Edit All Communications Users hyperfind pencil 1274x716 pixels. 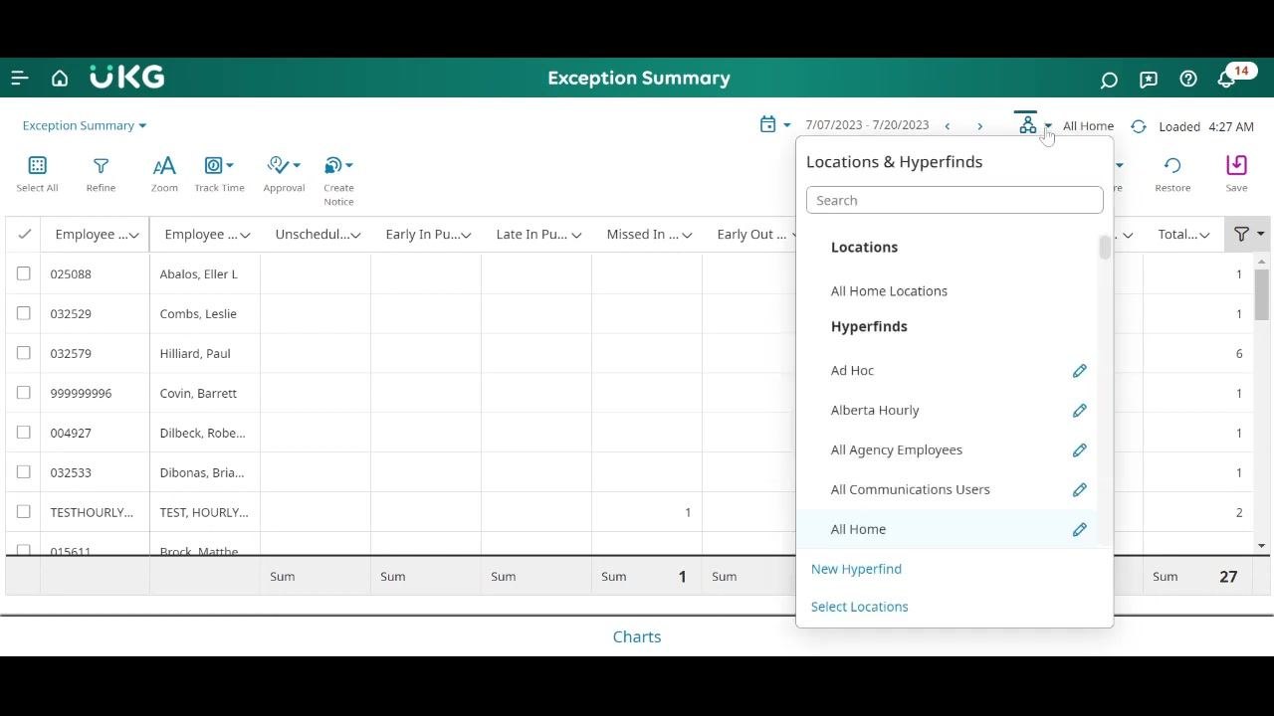point(1080,489)
